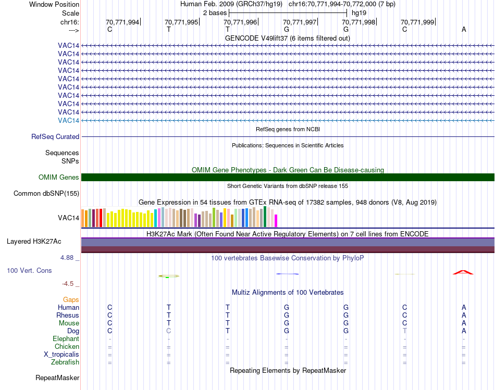This screenshot has width=495, height=390.
Task: Click the purple H3K27Ac signal band
Action: (x=288, y=242)
